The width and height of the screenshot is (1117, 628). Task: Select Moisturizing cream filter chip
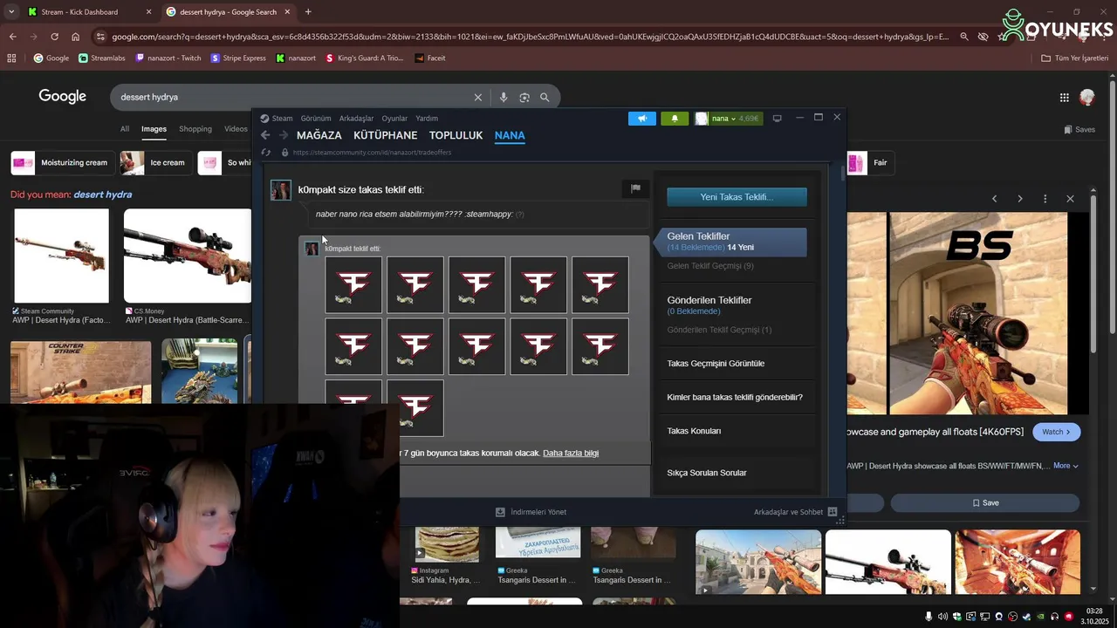(62, 163)
